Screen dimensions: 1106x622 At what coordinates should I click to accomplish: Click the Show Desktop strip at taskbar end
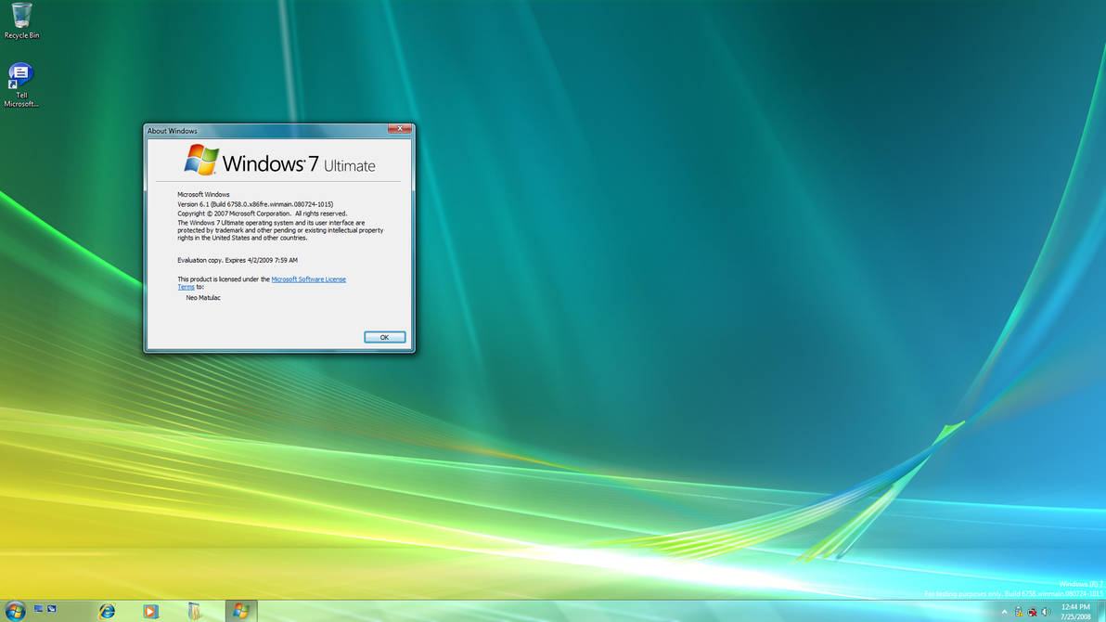[1100, 612]
